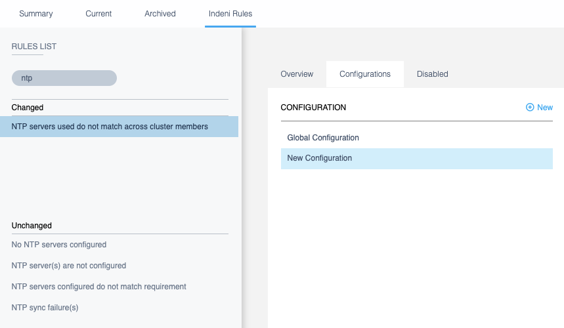Go to the Archived tab
Screen dimensions: 564x328
pos(160,14)
